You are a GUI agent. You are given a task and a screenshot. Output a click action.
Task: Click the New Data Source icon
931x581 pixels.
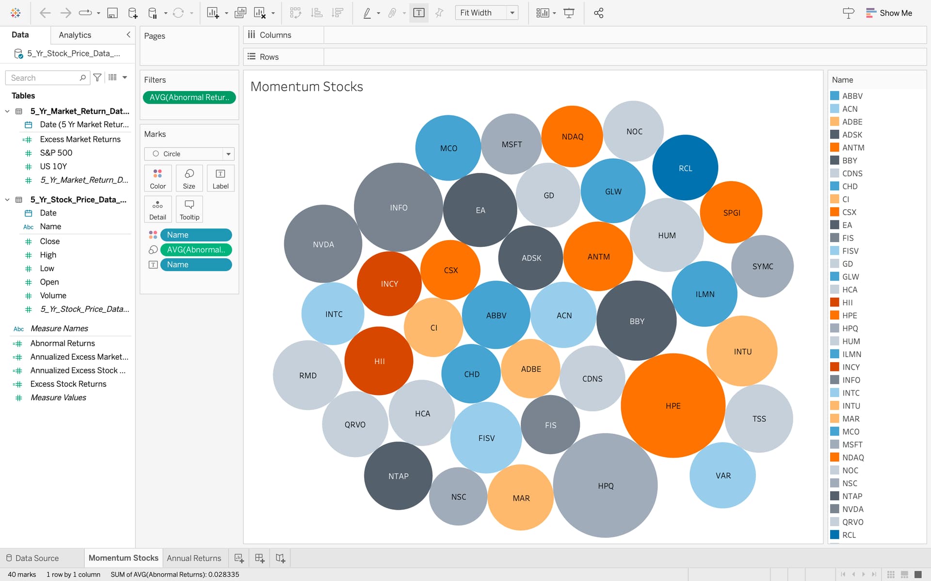pyautogui.click(x=132, y=13)
